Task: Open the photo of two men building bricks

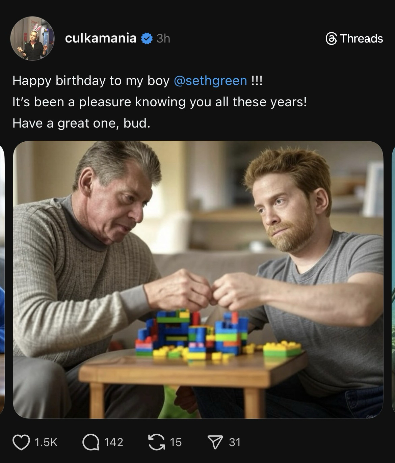Action: click(198, 279)
